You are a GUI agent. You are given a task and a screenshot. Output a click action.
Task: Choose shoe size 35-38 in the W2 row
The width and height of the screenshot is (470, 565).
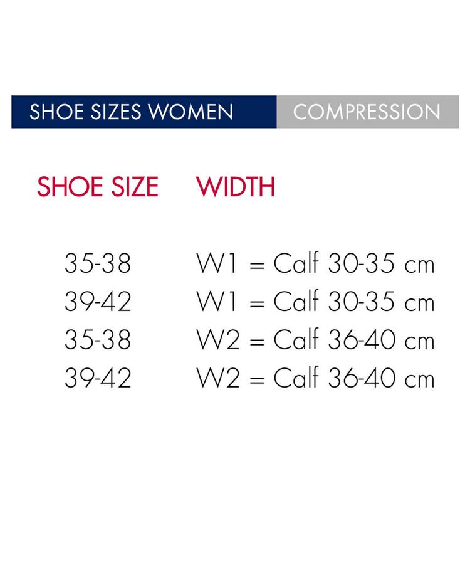pos(98,341)
